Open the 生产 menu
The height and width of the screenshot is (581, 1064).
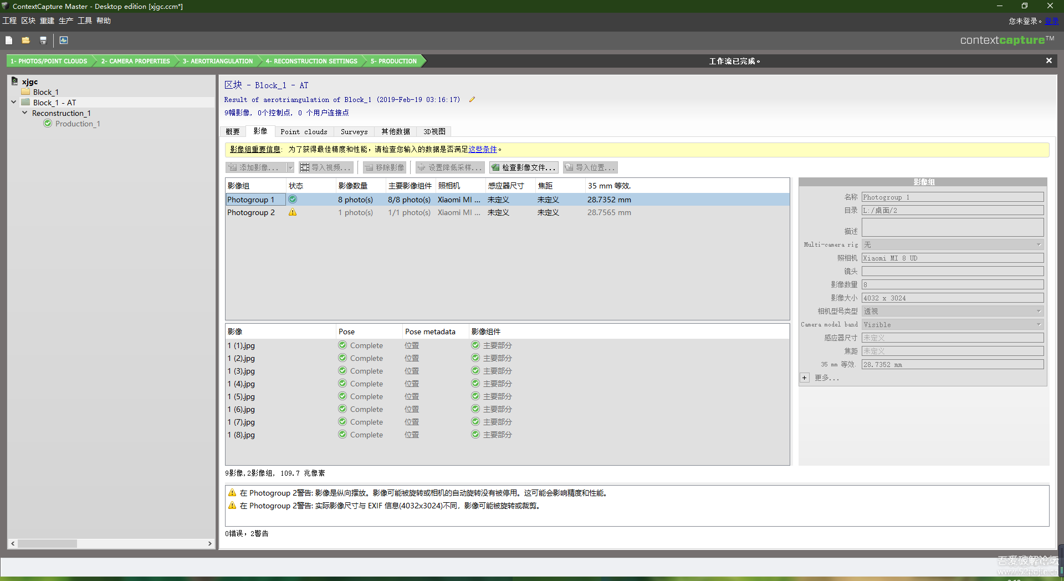(66, 21)
